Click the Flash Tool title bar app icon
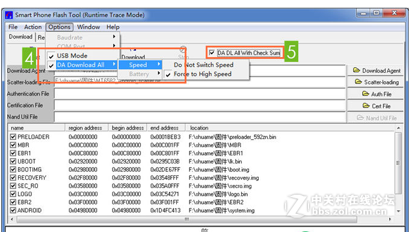 pyautogui.click(x=9, y=15)
